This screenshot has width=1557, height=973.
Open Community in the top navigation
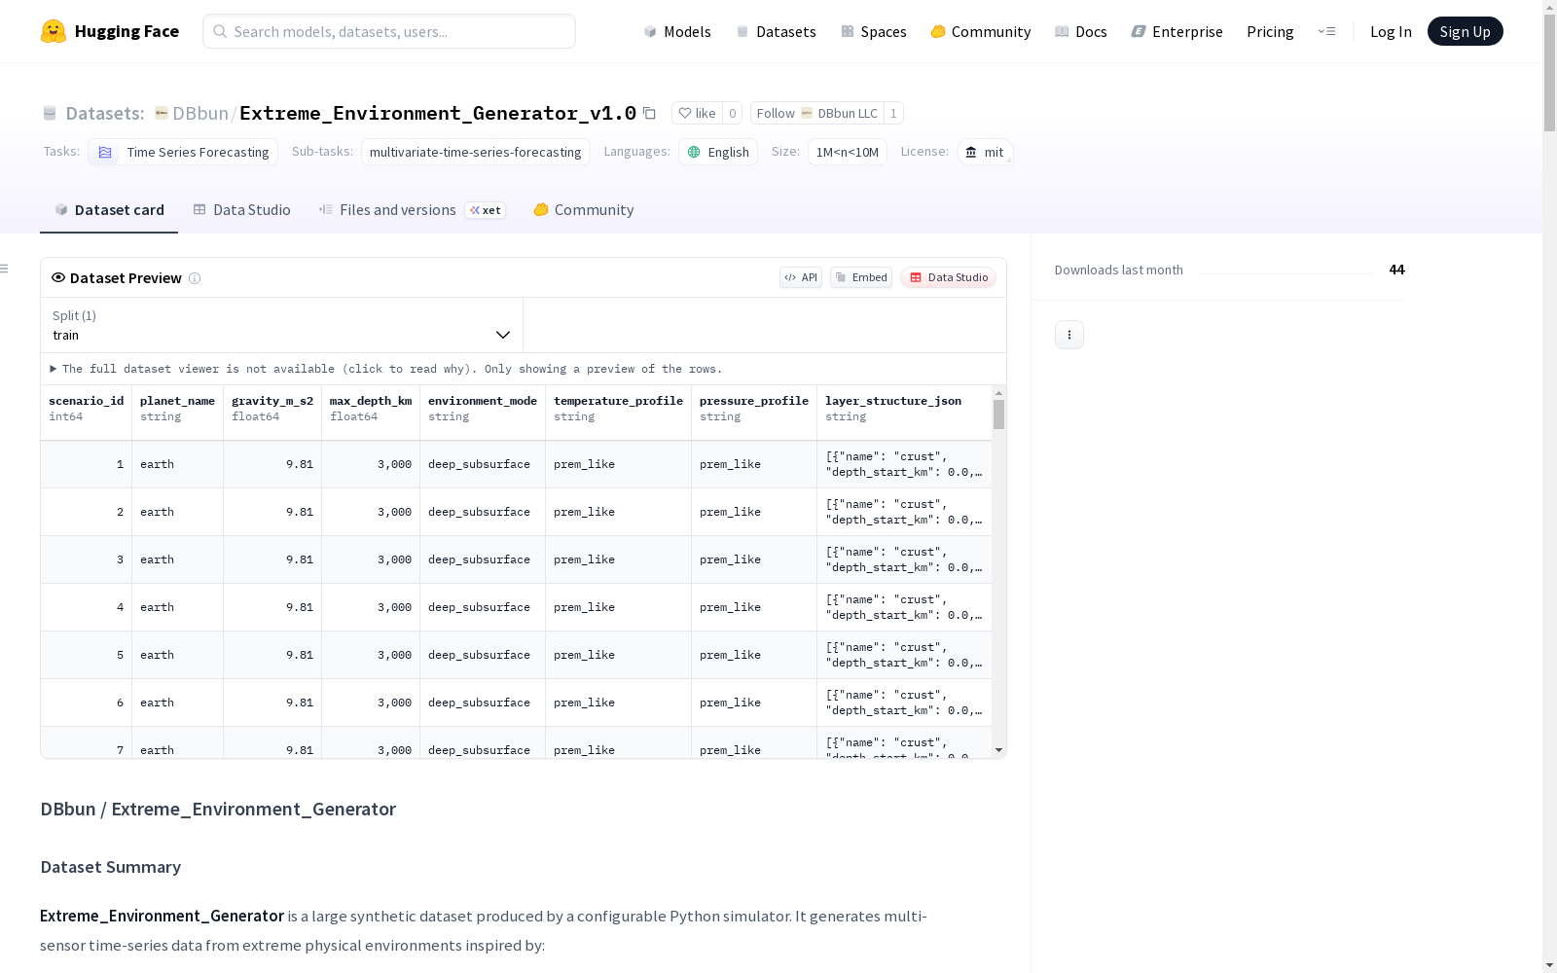pyautogui.click(x=981, y=31)
